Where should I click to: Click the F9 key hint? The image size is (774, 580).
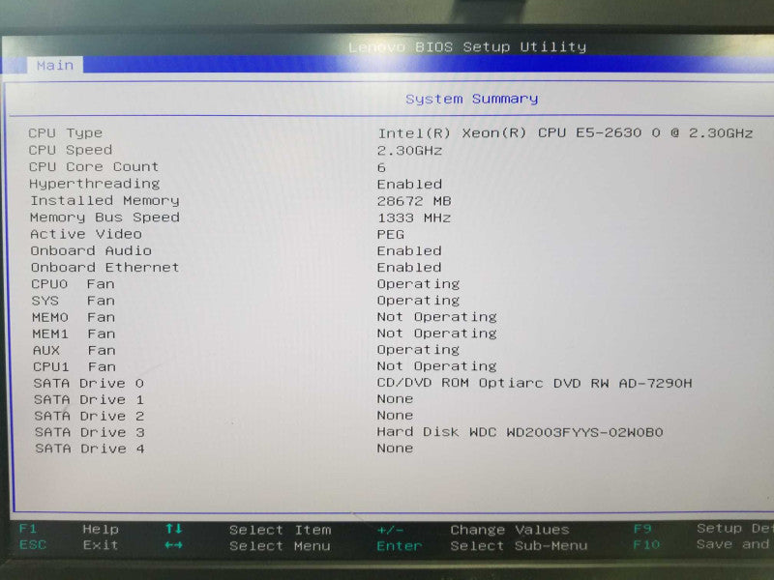pos(642,529)
